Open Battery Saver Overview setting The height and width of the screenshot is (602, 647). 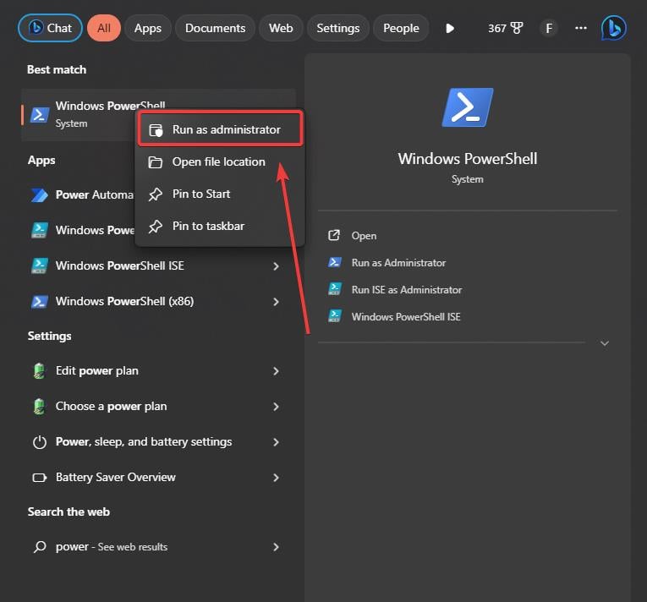tap(159, 477)
